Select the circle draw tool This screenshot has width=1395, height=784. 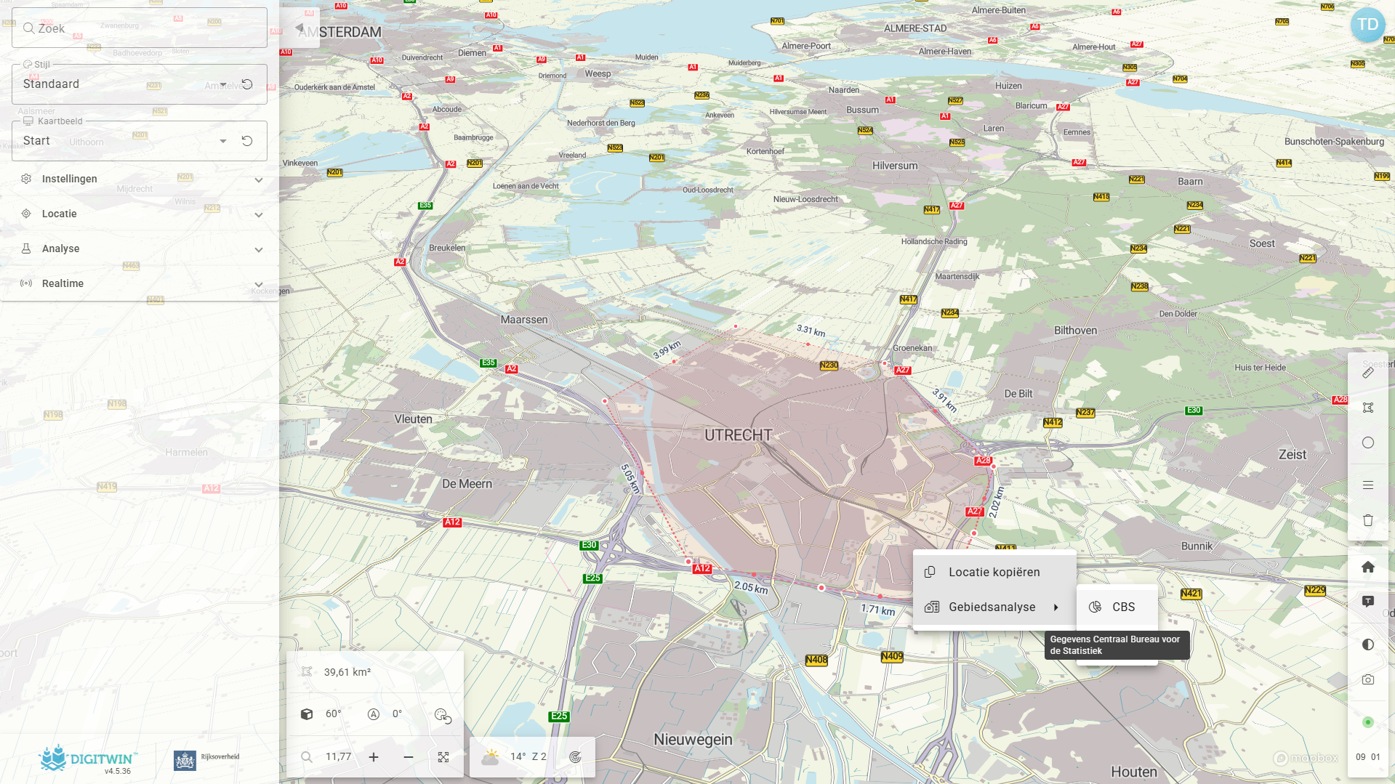[1367, 442]
